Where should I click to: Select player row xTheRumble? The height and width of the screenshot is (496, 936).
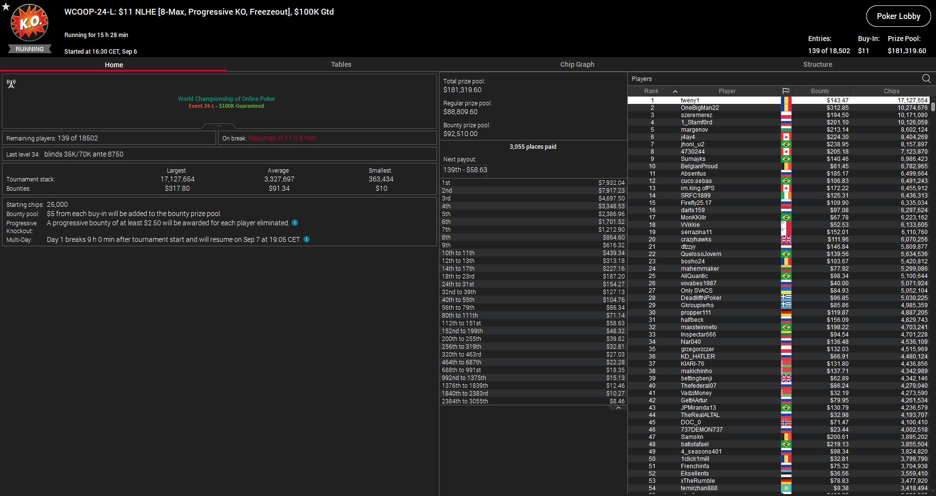778,481
